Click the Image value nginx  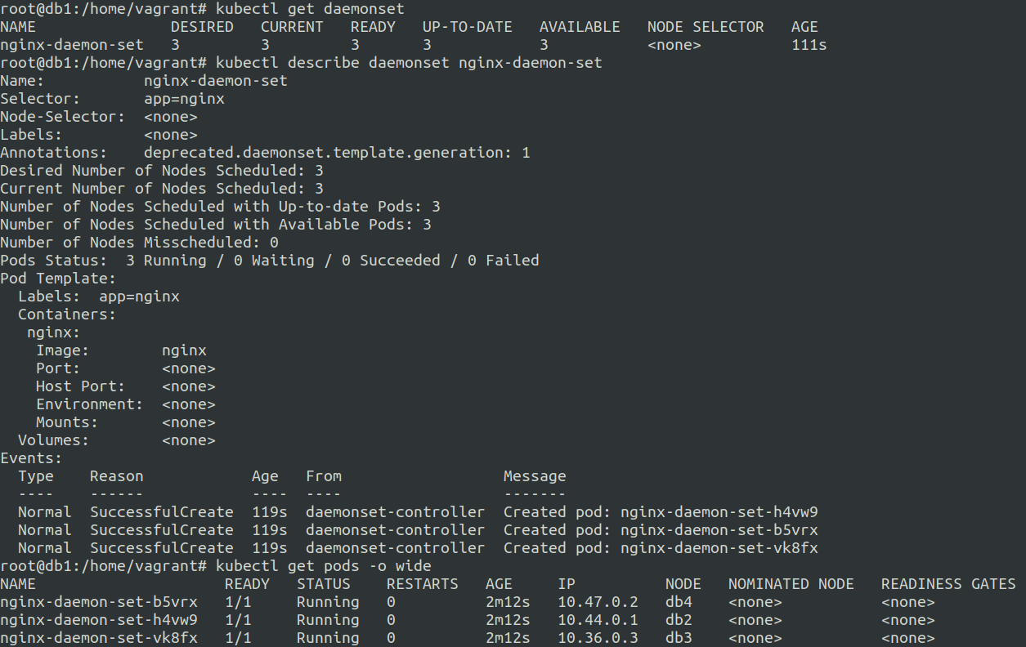(184, 350)
